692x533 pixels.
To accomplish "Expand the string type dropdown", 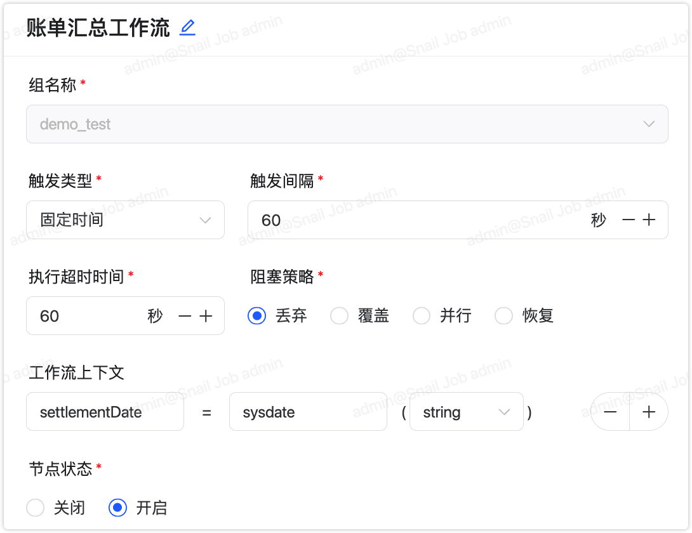I will [x=467, y=412].
